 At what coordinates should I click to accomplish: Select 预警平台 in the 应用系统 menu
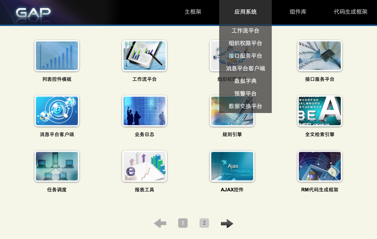tap(245, 94)
